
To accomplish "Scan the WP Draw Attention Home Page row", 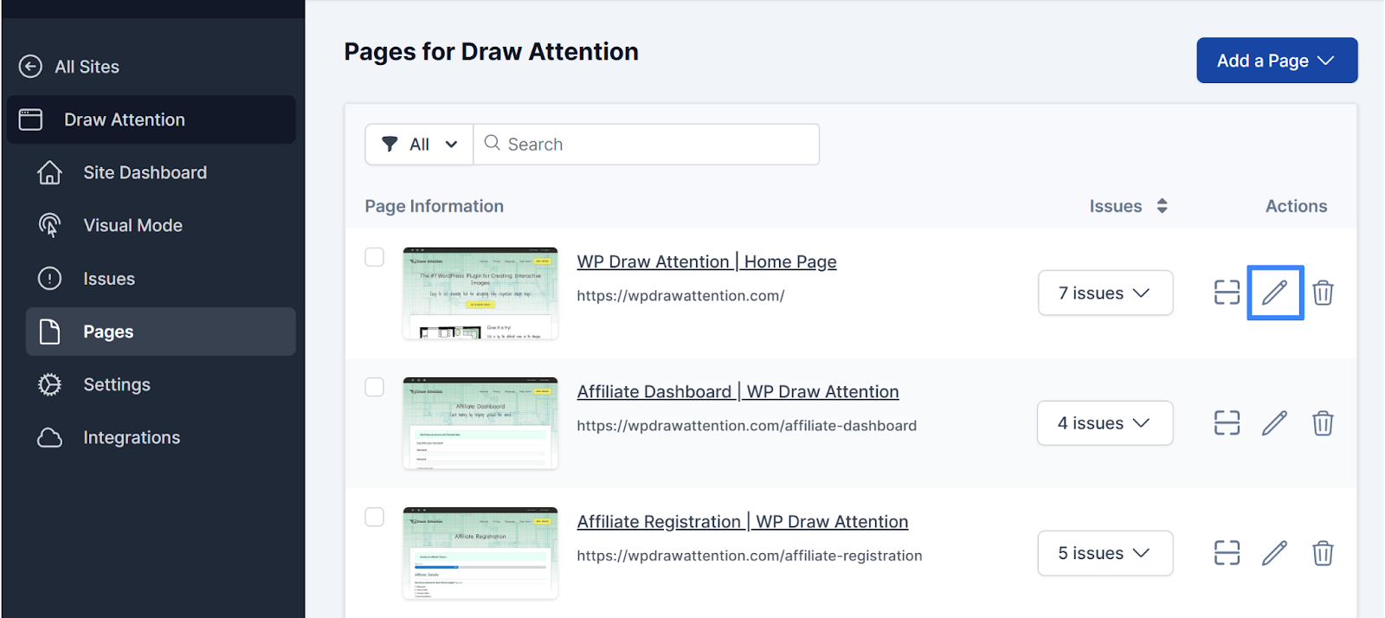I will (x=1227, y=293).
